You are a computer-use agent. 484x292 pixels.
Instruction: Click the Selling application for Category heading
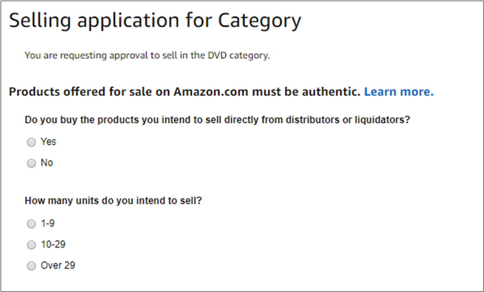155,21
